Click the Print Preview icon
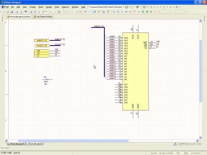The image size is (207, 155). click(x=21, y=12)
